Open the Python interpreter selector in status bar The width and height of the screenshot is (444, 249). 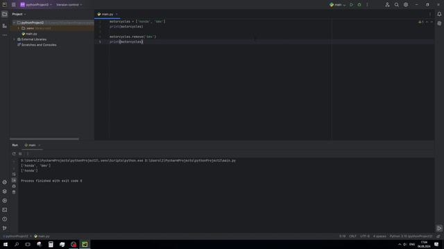411,237
